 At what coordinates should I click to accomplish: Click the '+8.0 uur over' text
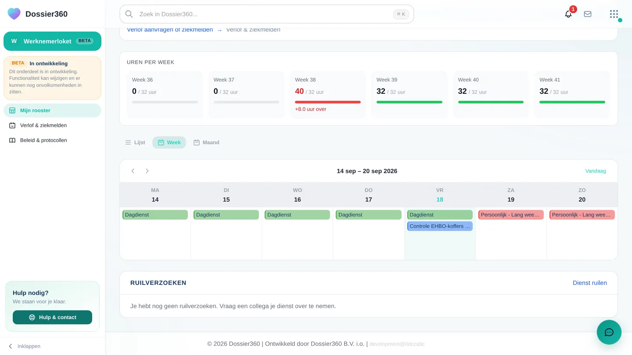(311, 109)
